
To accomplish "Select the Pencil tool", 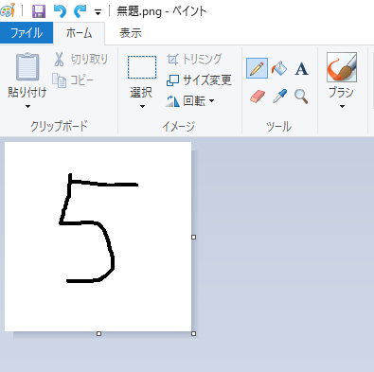I will (257, 68).
